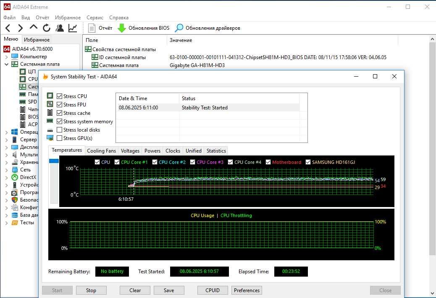Stop the stability test with the Stop button

[91, 290]
